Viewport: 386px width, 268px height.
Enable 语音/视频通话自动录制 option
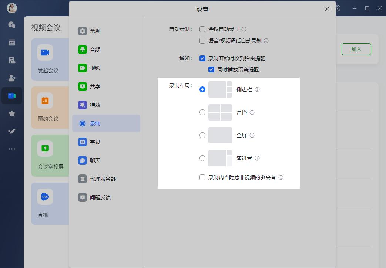coord(202,41)
